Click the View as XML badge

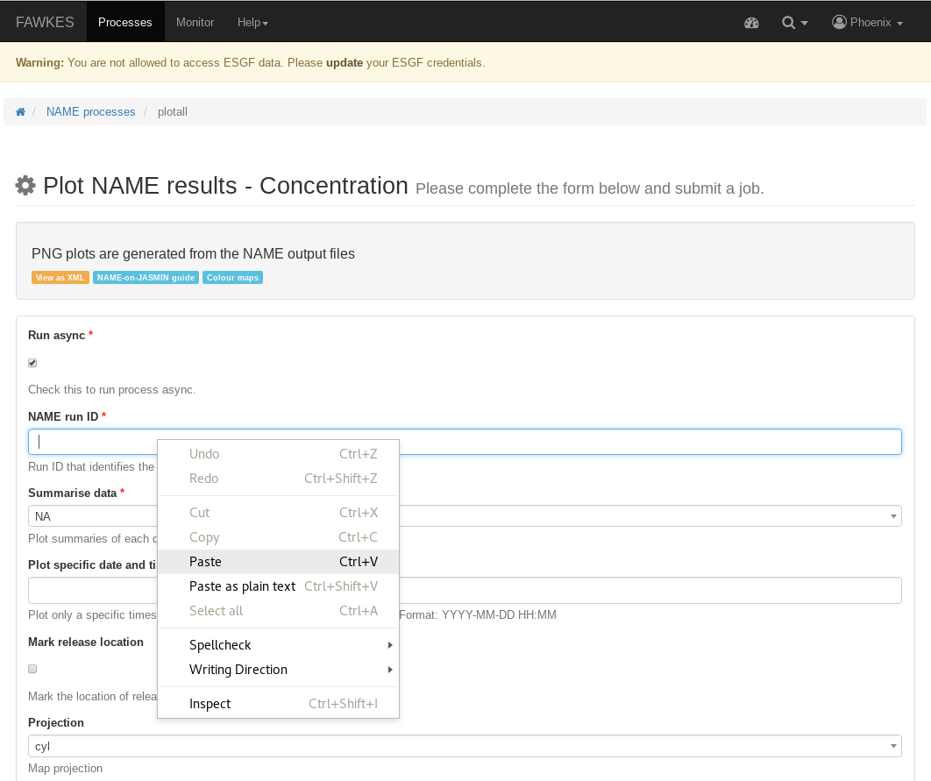tap(60, 277)
